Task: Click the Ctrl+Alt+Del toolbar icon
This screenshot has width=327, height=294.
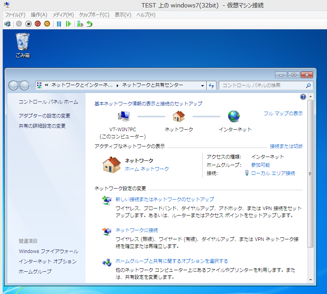Action: tap(7, 24)
